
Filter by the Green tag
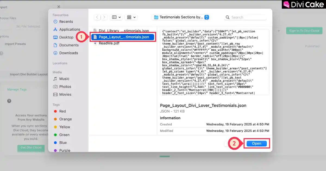click(64, 135)
